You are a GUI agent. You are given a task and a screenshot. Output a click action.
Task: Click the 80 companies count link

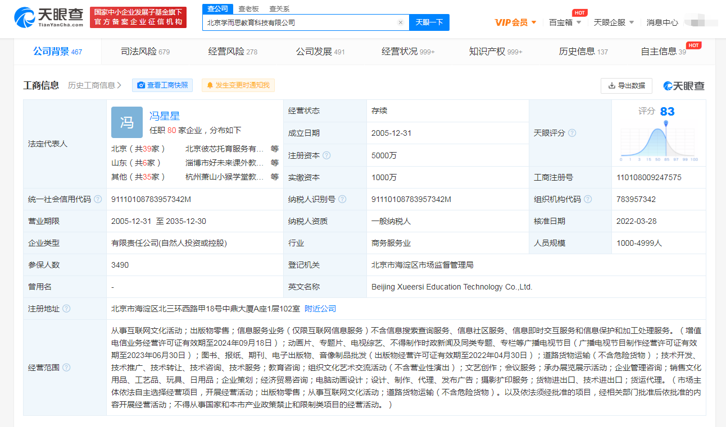click(x=171, y=130)
